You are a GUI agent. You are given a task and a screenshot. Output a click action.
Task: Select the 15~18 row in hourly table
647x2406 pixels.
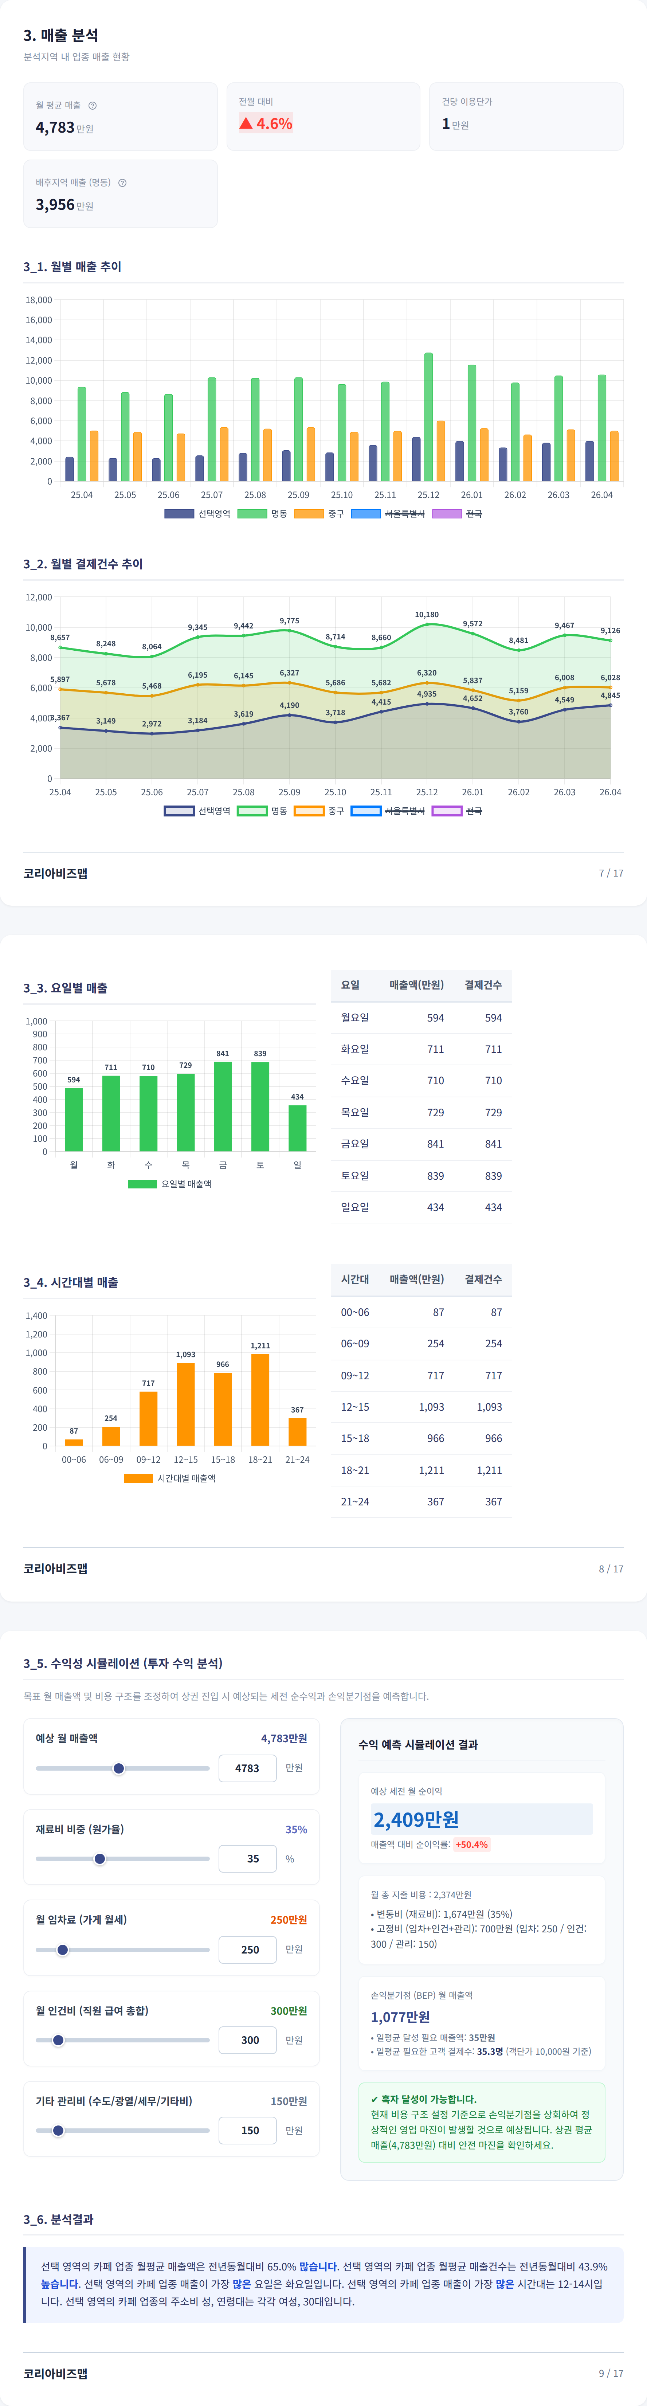click(x=421, y=1438)
